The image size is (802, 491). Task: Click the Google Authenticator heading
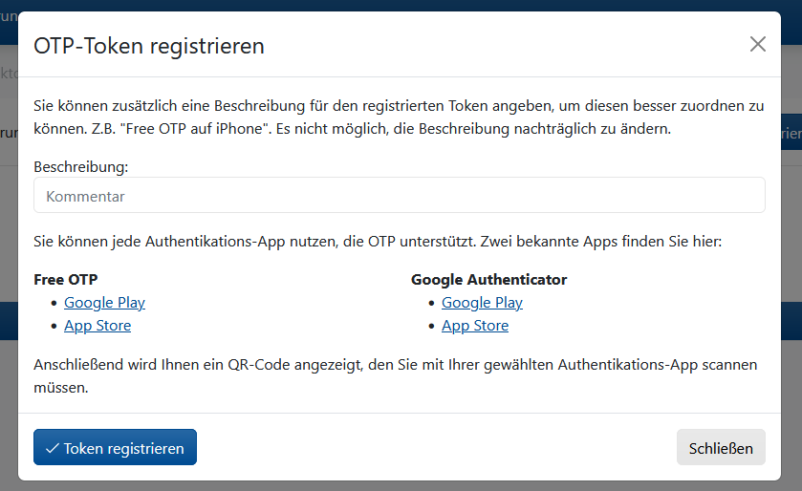point(488,280)
